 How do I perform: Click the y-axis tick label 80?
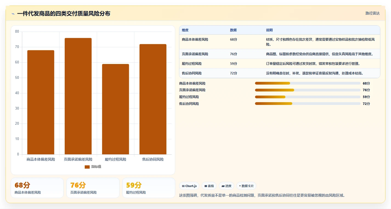17,32
